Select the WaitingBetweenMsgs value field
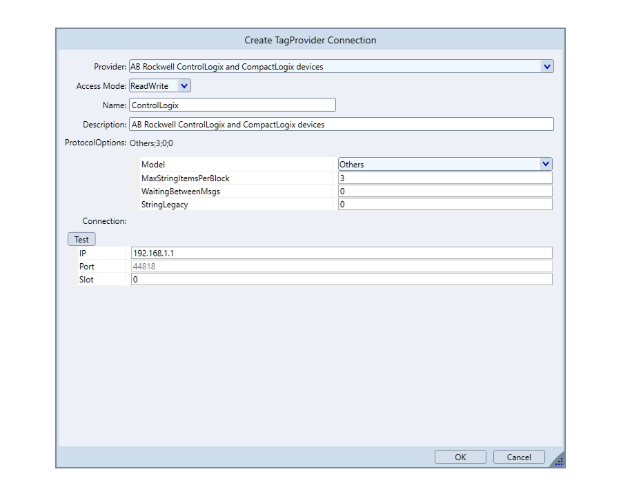Viewport: 621px width, 496px height. click(444, 191)
